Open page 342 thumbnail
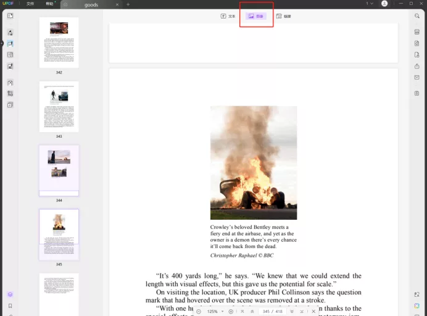 (59, 42)
